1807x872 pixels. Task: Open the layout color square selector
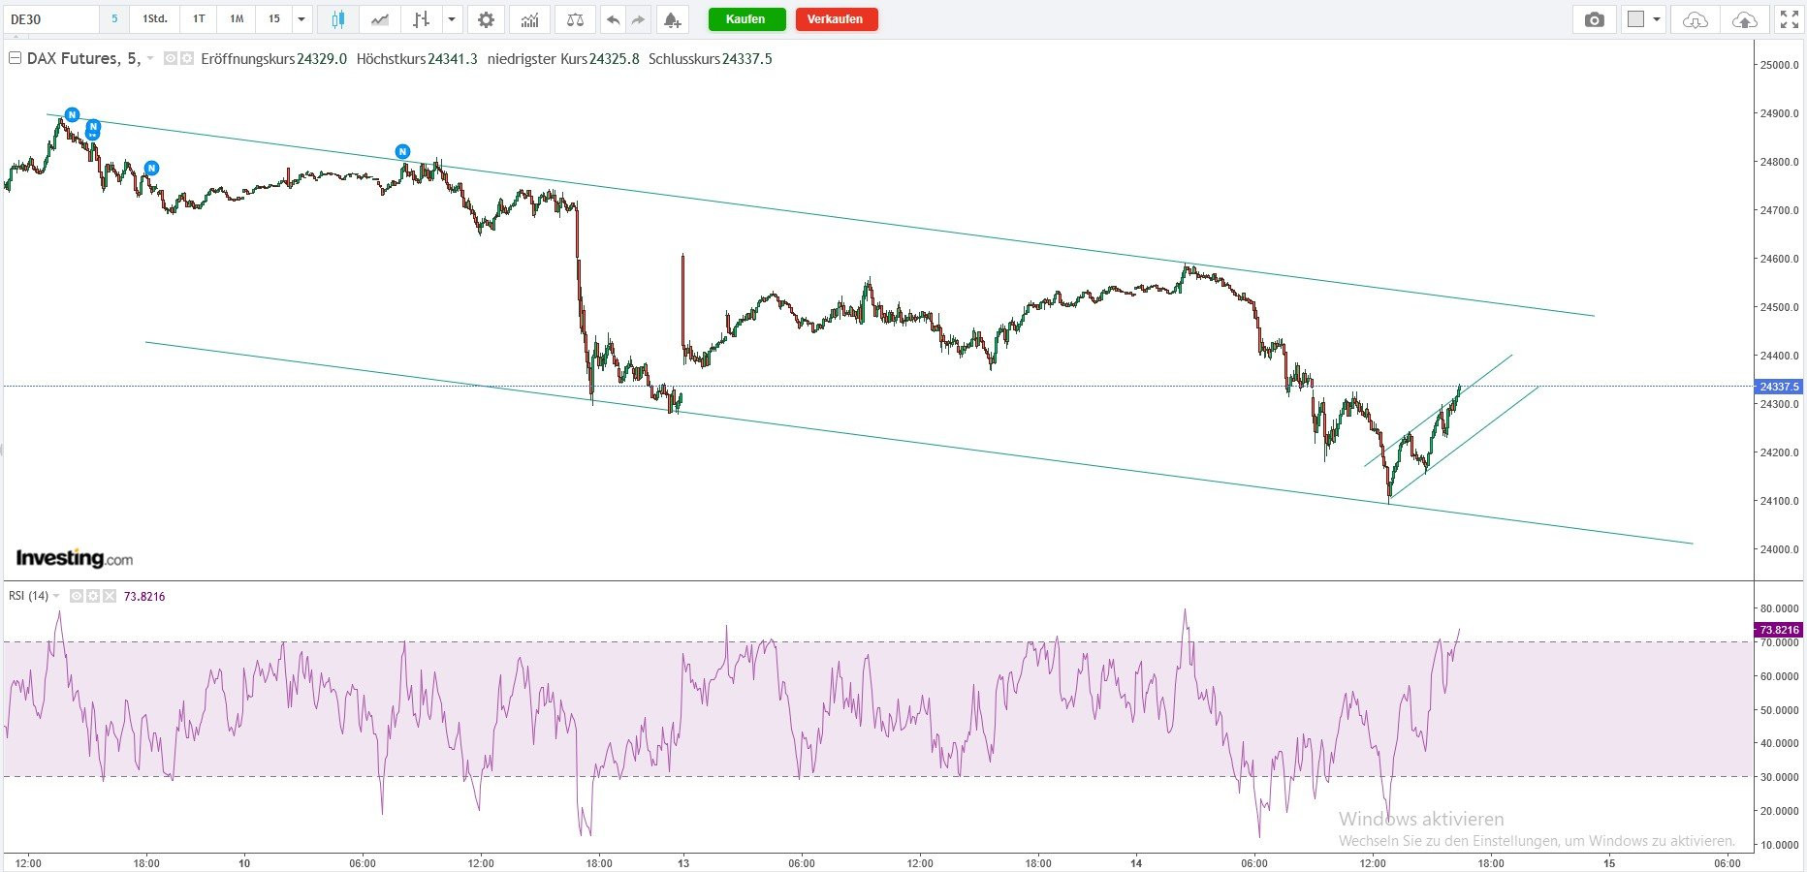click(1636, 19)
